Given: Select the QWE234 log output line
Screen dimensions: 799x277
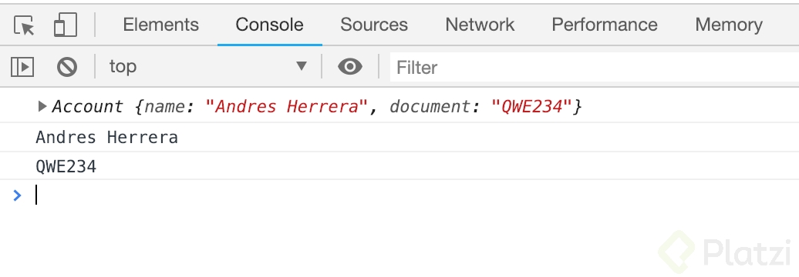Looking at the screenshot, I should (399, 166).
